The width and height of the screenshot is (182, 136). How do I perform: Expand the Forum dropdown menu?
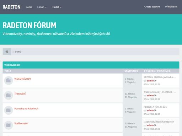pos(42,7)
